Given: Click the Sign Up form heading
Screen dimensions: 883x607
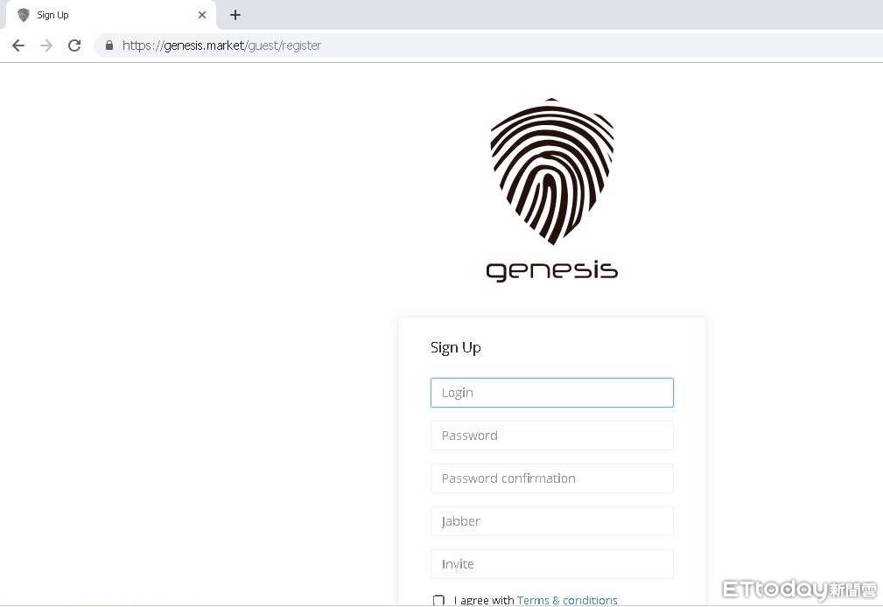Looking at the screenshot, I should coord(456,348).
